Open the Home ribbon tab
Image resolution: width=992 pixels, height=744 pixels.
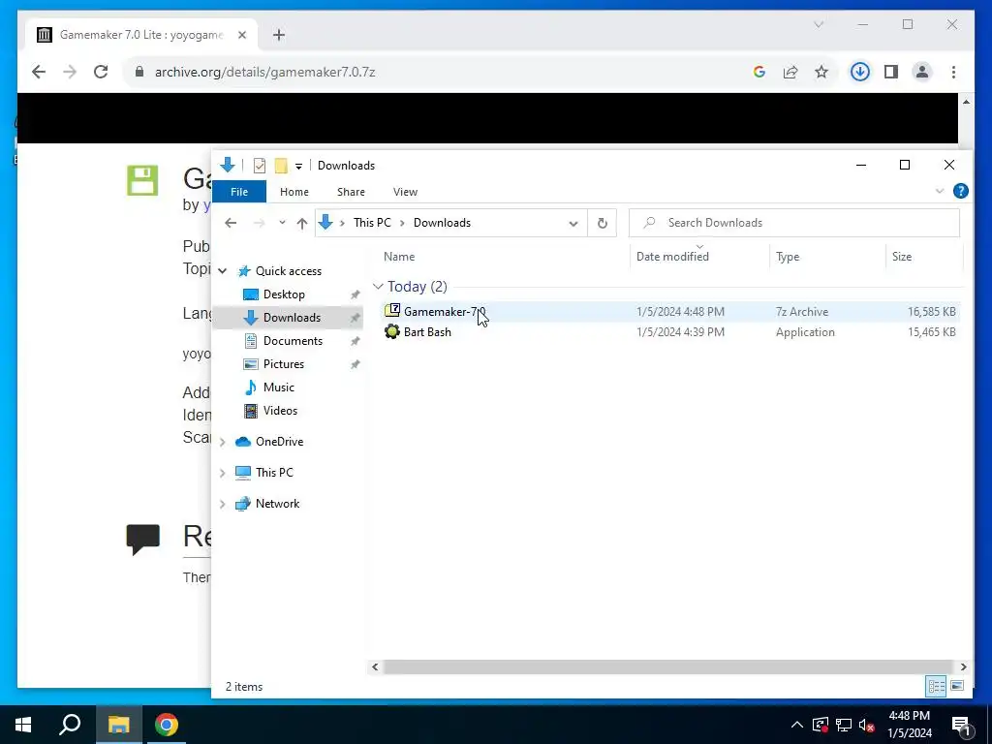point(294,192)
